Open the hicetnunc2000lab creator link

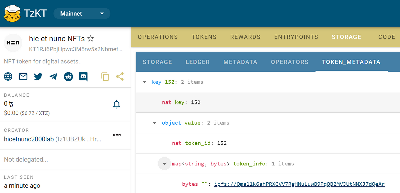29,139
